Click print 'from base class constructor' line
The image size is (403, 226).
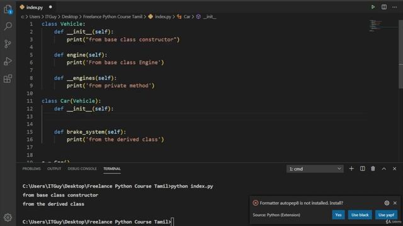coord(123,40)
